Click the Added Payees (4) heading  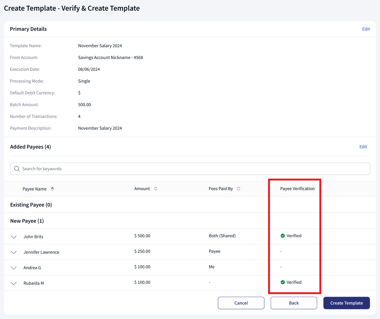[30, 147]
